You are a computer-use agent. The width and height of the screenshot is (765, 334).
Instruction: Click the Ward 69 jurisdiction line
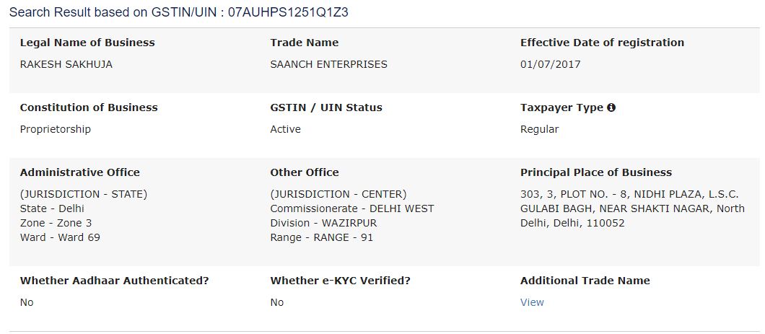(60, 237)
